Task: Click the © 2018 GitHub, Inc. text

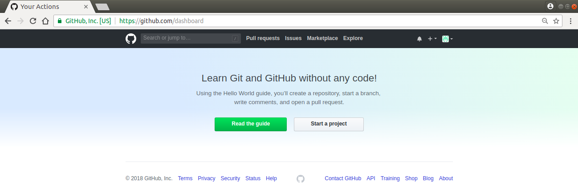Action: pos(149,178)
